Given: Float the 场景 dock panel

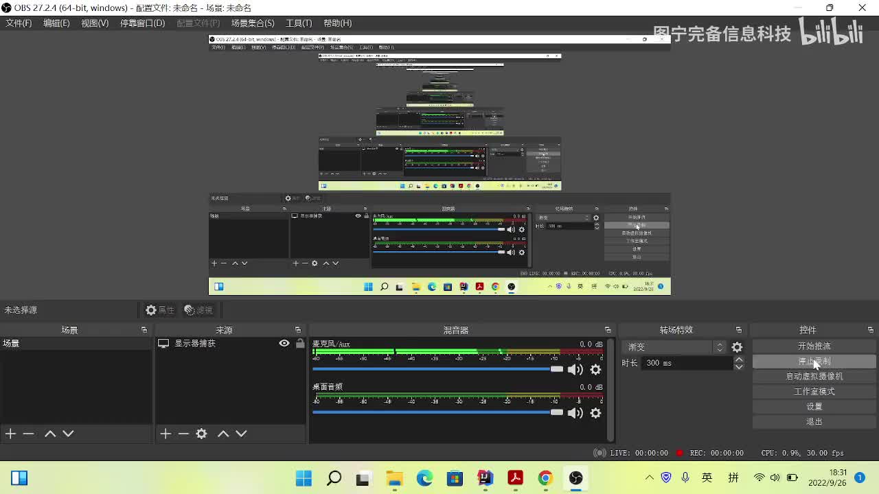Looking at the screenshot, I should (144, 330).
